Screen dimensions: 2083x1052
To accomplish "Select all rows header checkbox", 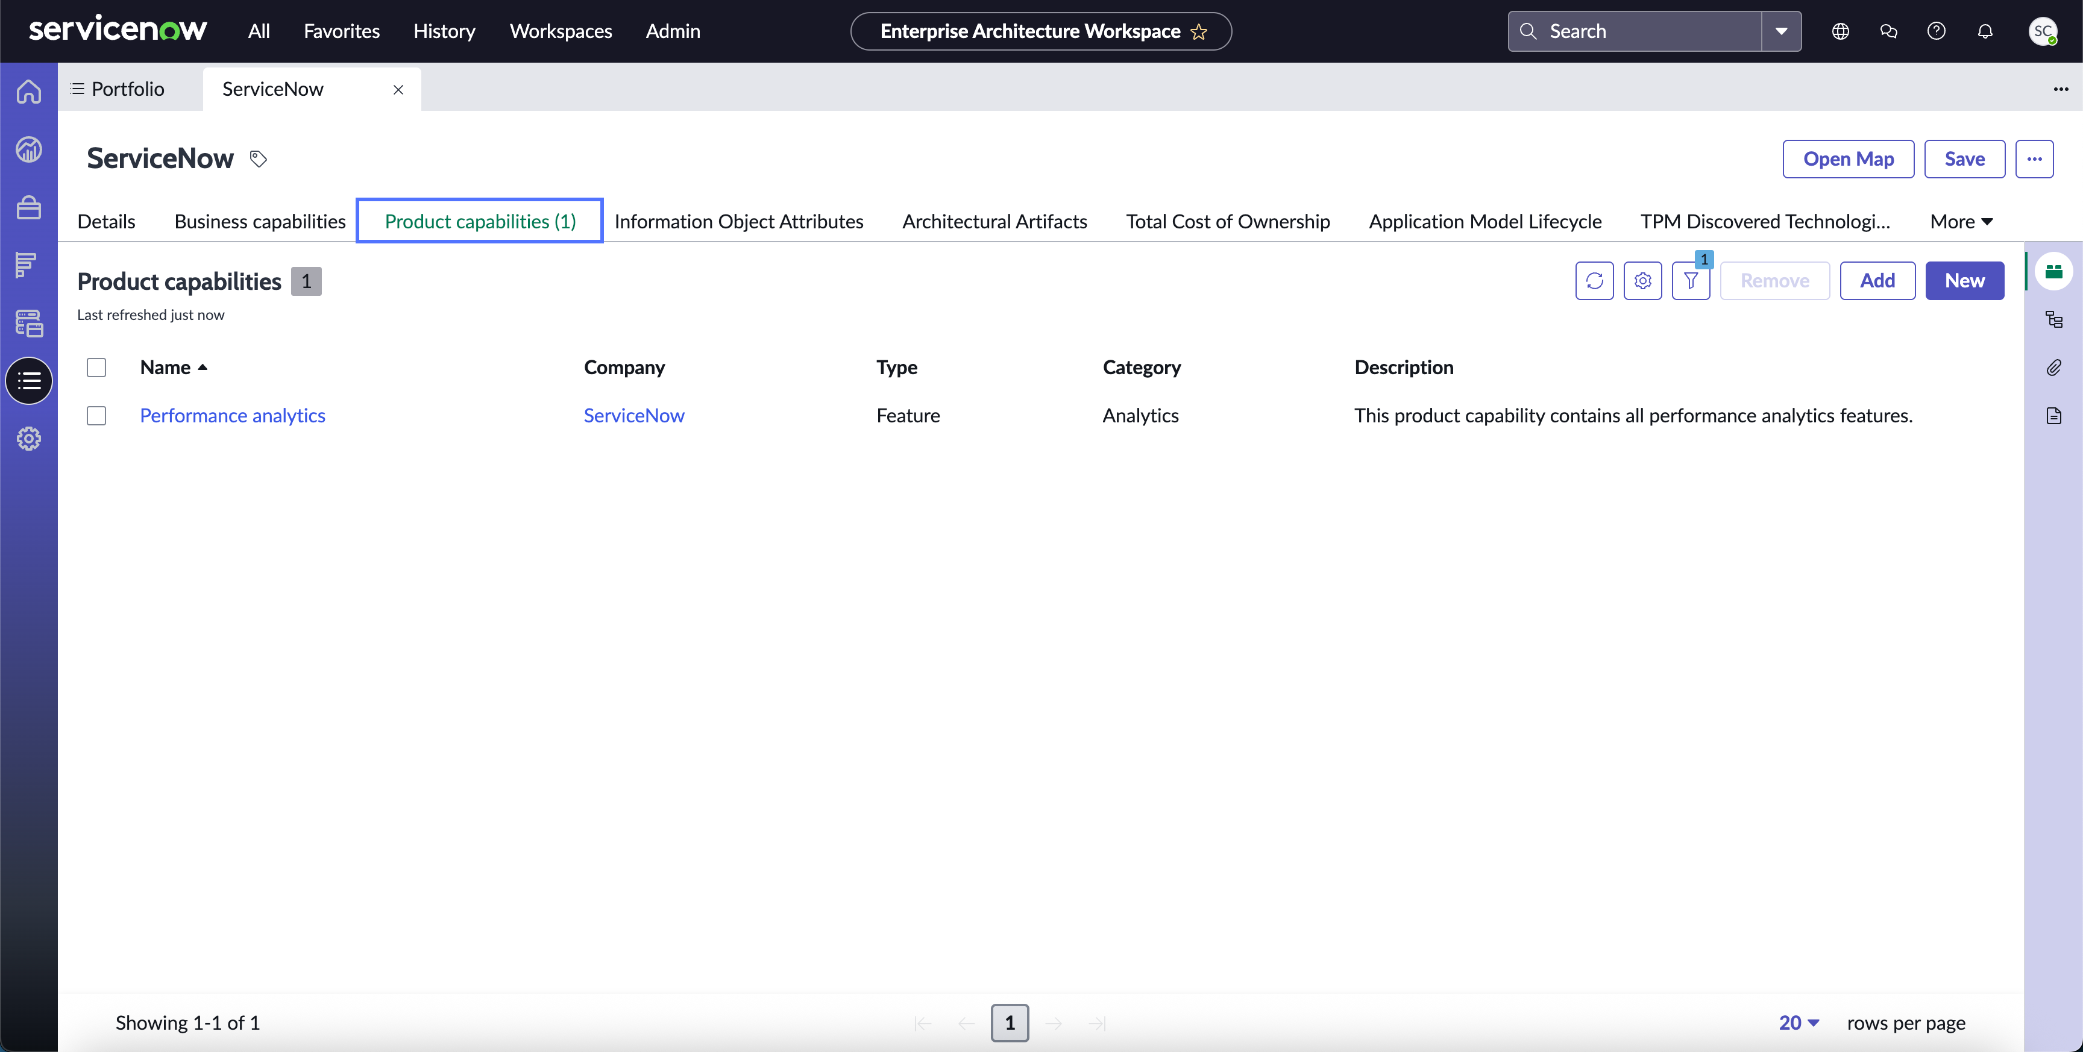I will pyautogui.click(x=96, y=367).
